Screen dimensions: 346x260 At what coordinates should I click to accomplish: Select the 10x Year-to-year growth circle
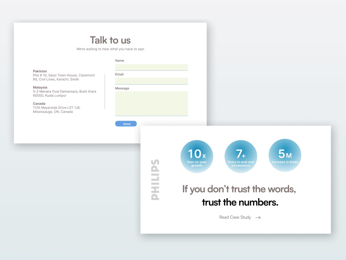197,156
